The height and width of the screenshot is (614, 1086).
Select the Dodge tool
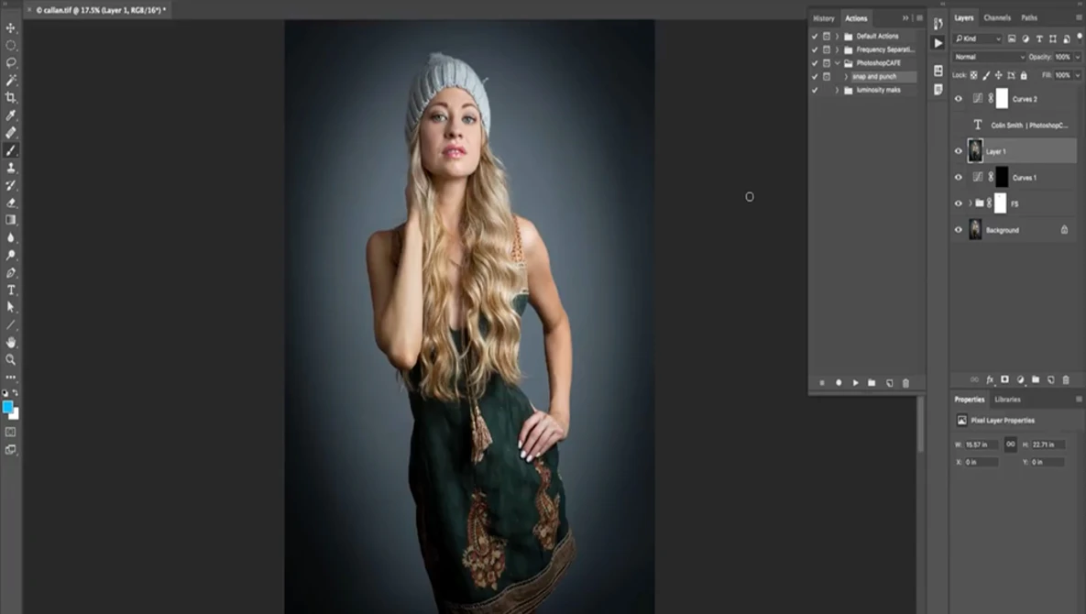11,256
